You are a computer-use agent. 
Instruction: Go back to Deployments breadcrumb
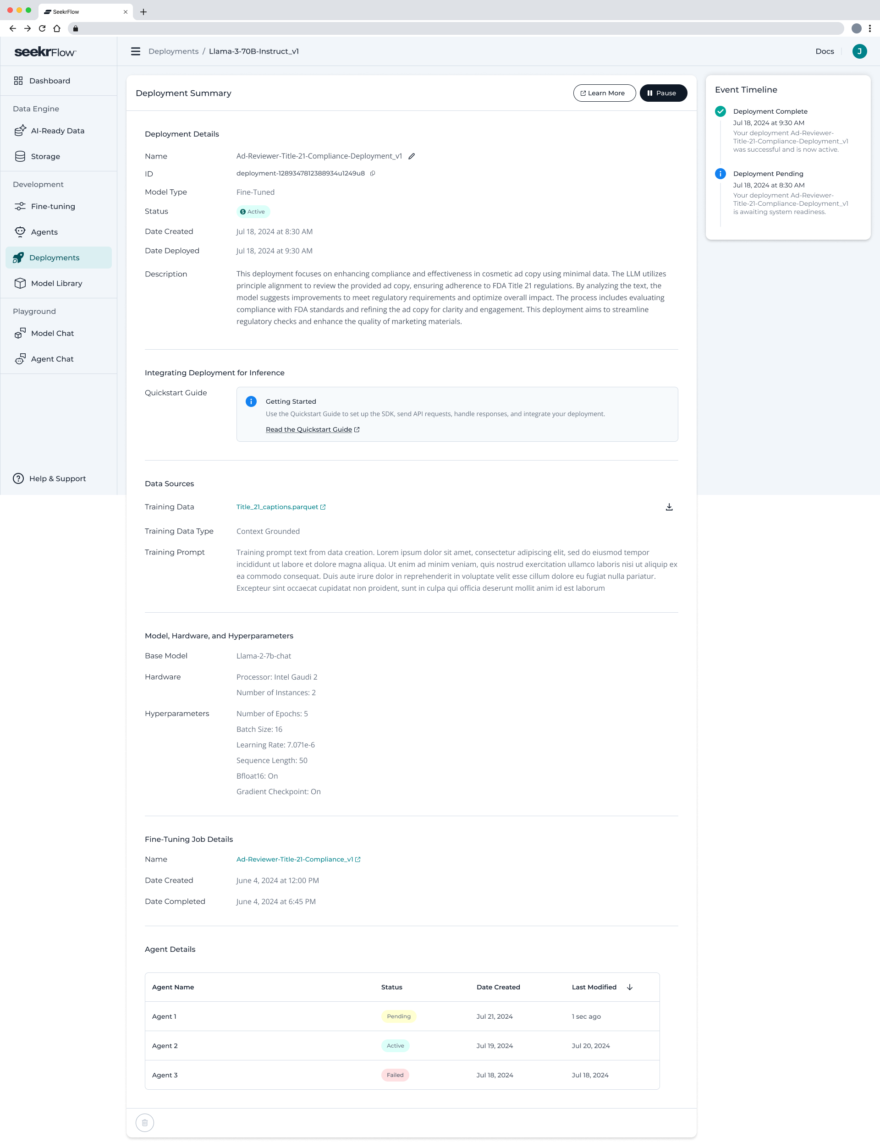[174, 51]
